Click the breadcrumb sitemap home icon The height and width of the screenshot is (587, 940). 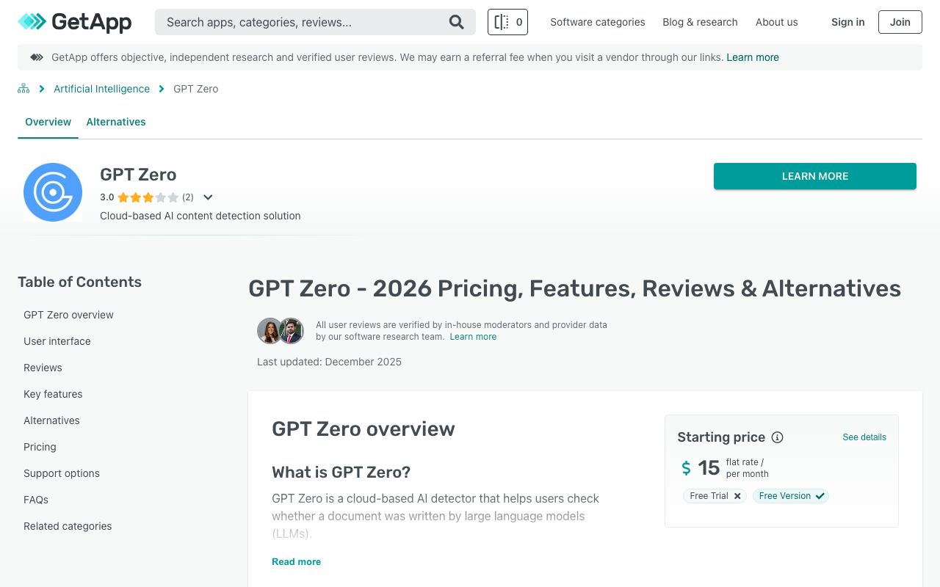(23, 89)
